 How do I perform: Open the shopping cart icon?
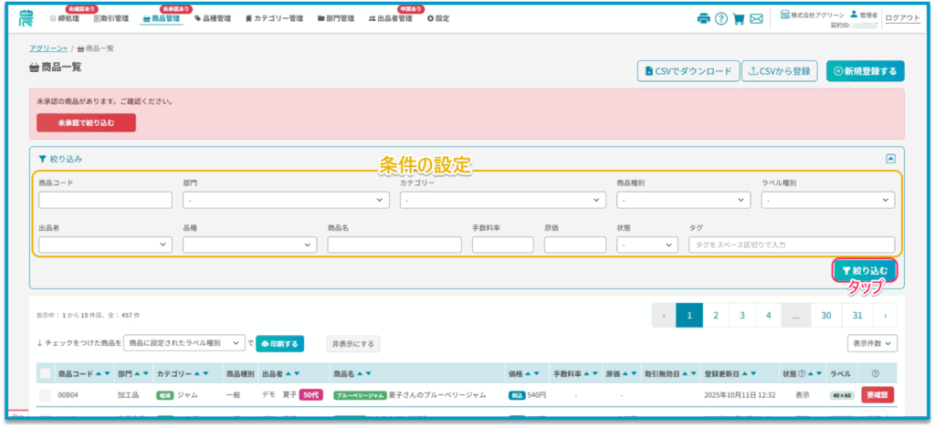pyautogui.click(x=739, y=18)
